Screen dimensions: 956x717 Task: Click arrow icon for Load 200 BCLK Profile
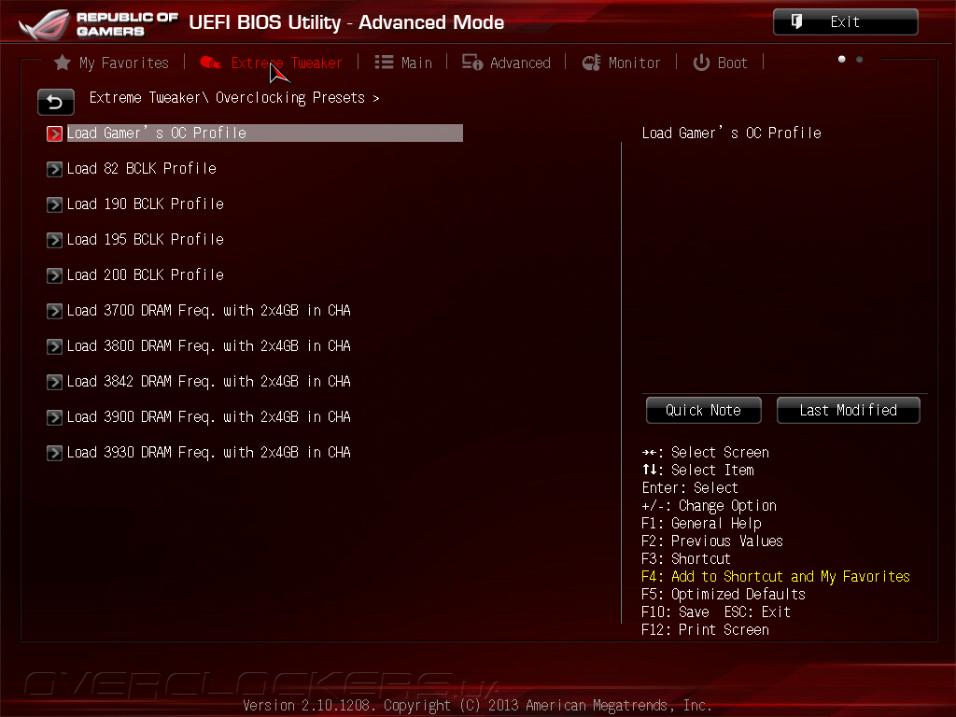54,275
